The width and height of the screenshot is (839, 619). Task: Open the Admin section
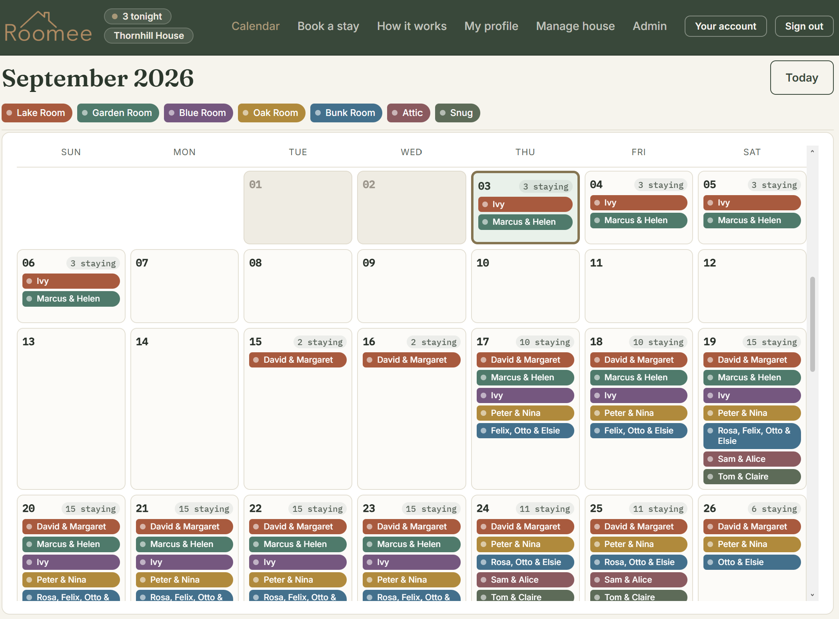coord(649,26)
